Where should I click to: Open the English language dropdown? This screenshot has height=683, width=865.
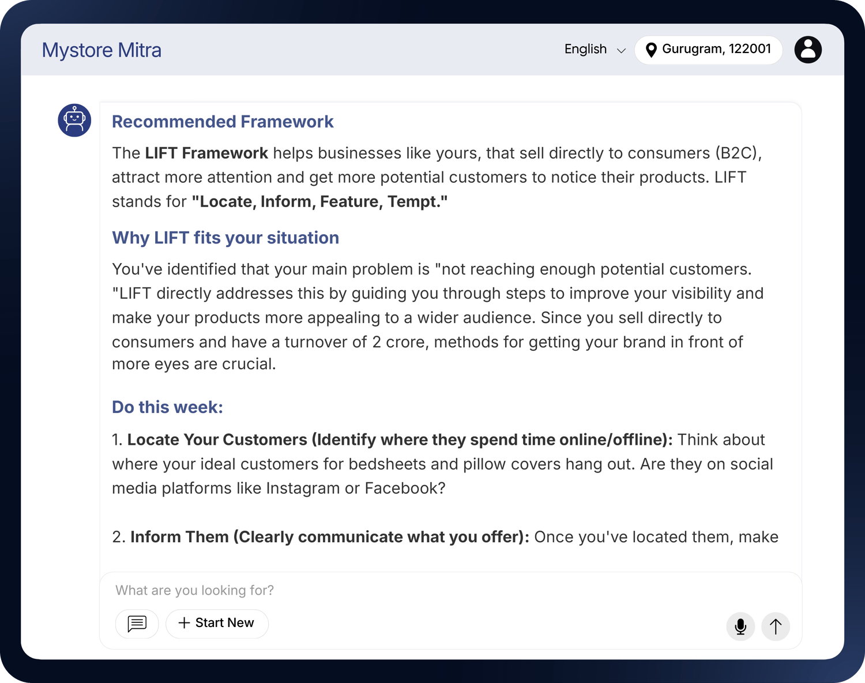tap(585, 50)
